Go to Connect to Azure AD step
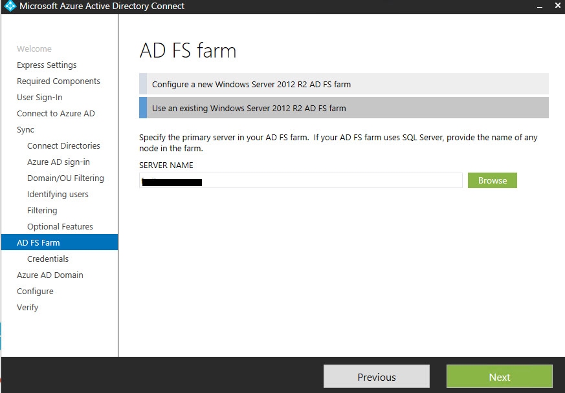Screen dimensions: 565x393 click(56, 114)
